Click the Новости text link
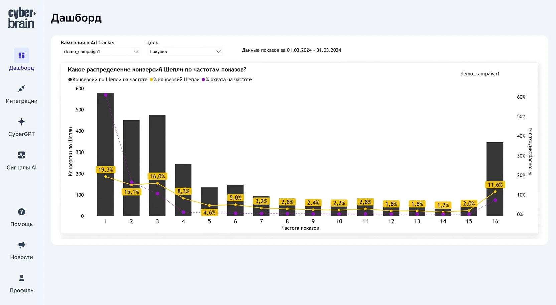The height and width of the screenshot is (305, 556). (x=21, y=257)
